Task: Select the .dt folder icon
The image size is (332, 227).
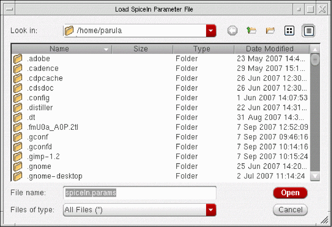Action: coord(18,117)
